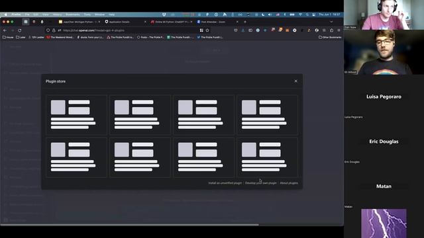Screen dimensions: 424x238
Task: Open the Wi-Fi status menu
Action: click(x=300, y=15)
